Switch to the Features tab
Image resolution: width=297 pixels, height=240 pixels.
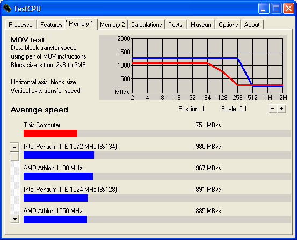[52, 25]
